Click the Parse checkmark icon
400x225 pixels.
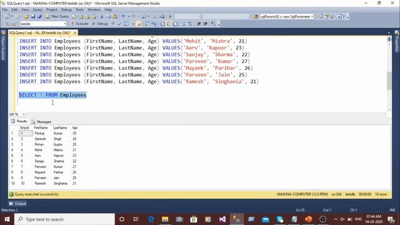coord(119,24)
